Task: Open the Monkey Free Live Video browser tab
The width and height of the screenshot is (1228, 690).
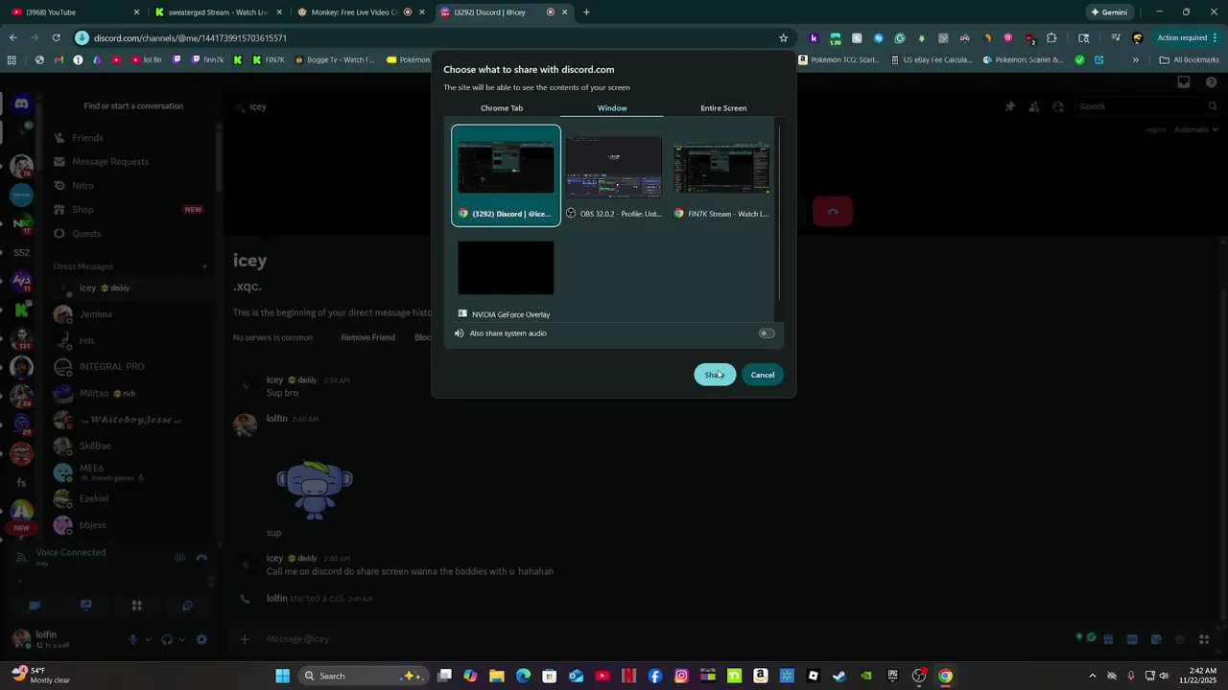Action: click(x=360, y=12)
